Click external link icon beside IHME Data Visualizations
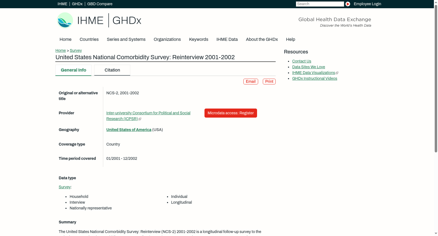This screenshot has height=236, width=438. 337,73
